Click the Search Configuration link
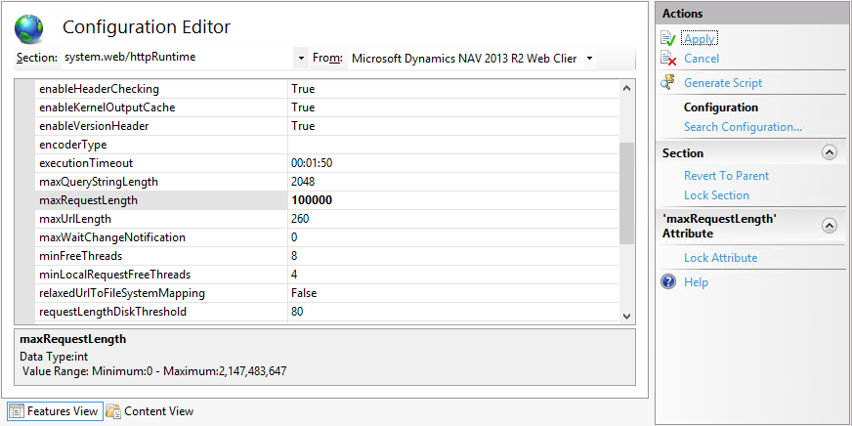852x426 pixels. (743, 127)
